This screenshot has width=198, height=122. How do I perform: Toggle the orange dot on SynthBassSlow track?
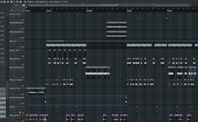click(x=23, y=77)
